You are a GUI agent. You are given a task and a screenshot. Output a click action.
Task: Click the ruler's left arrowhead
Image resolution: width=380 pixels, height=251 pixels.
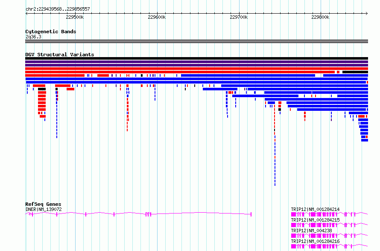tap(26, 14)
